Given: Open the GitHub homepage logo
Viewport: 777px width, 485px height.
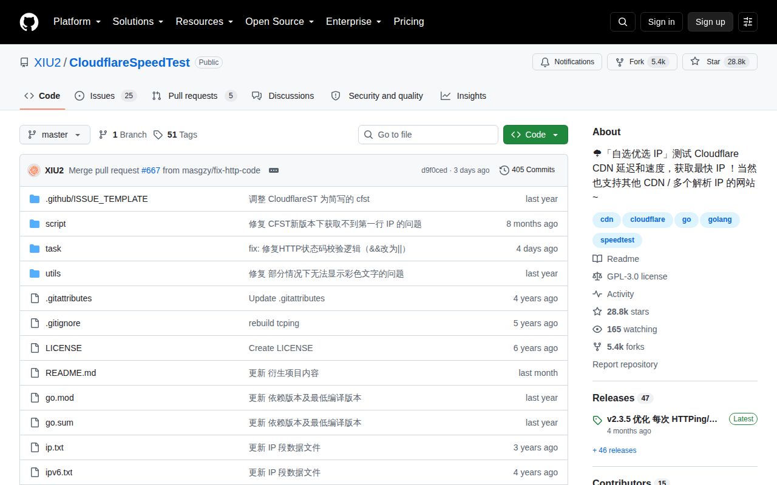Looking at the screenshot, I should [29, 22].
